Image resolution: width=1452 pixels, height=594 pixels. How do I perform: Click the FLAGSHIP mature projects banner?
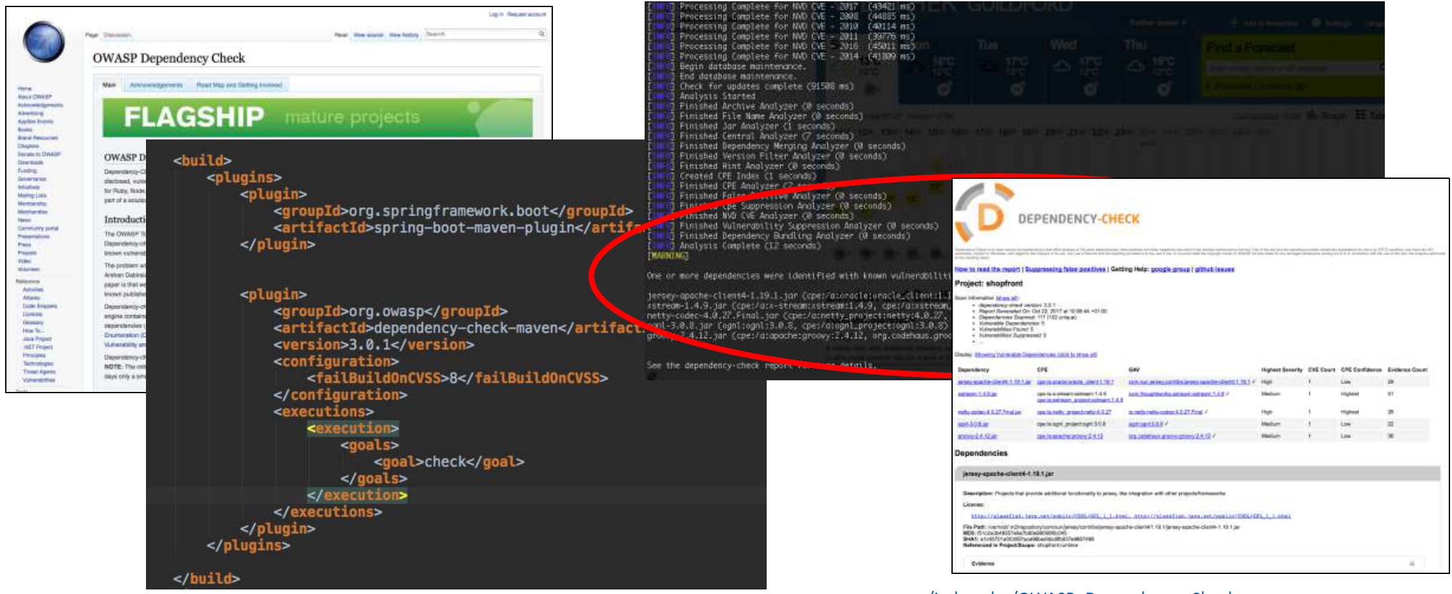point(317,117)
